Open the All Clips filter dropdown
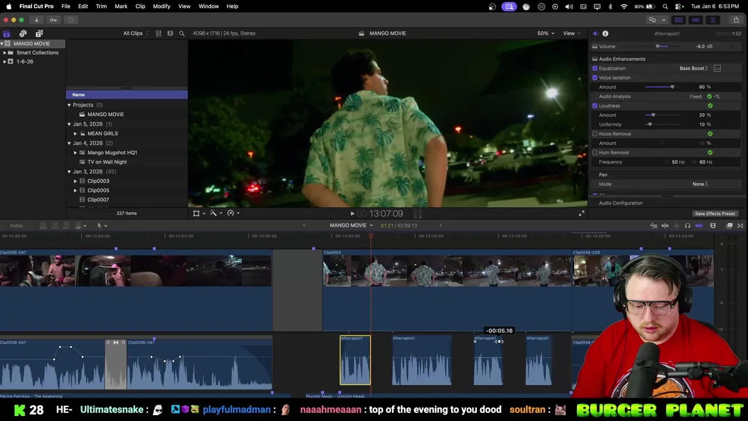Screen dimensions: 748x421 click(x=136, y=33)
